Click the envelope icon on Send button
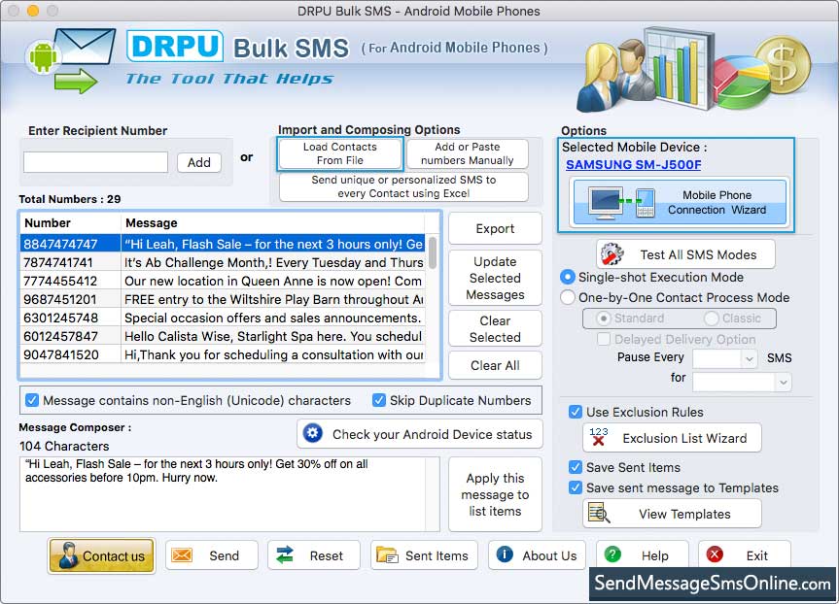839x604 pixels. 182,555
